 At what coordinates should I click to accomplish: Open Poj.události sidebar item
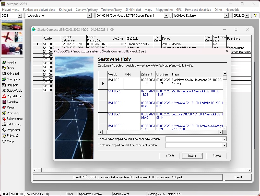coord(11,96)
